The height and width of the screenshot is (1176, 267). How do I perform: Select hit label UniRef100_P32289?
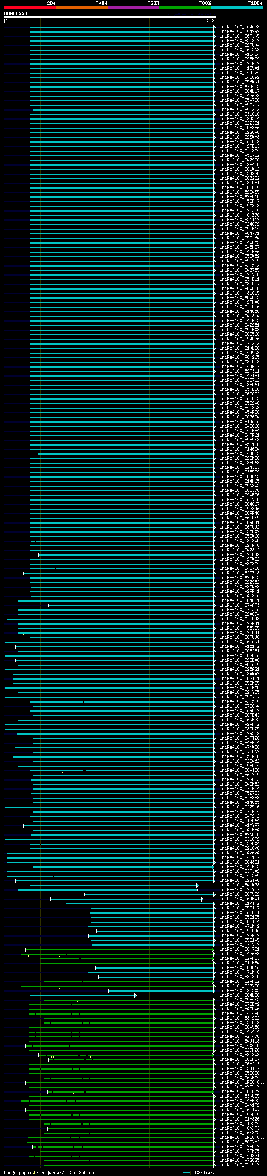pyautogui.click(x=239, y=40)
